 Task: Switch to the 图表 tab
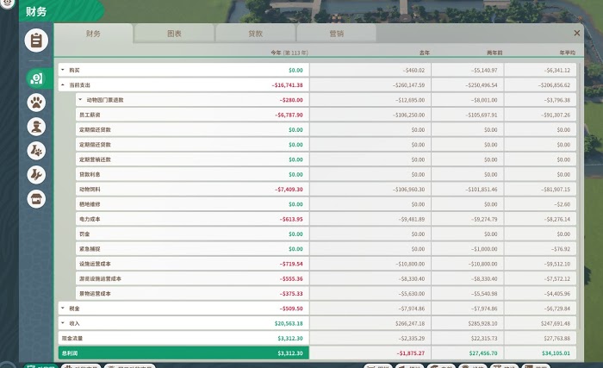click(x=174, y=34)
